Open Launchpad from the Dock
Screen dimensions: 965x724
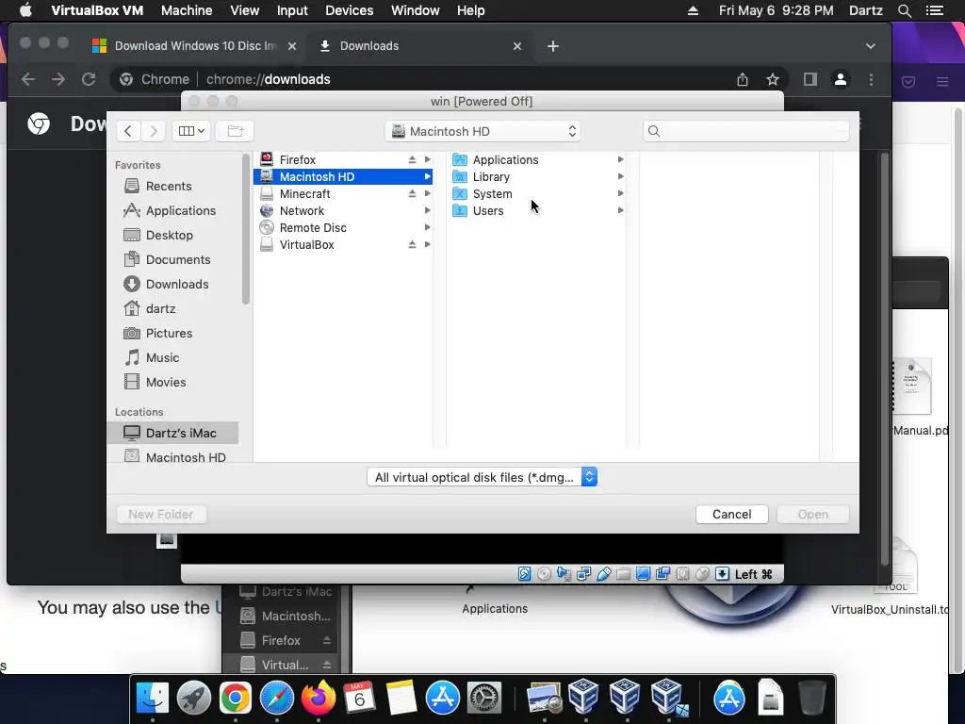(194, 699)
